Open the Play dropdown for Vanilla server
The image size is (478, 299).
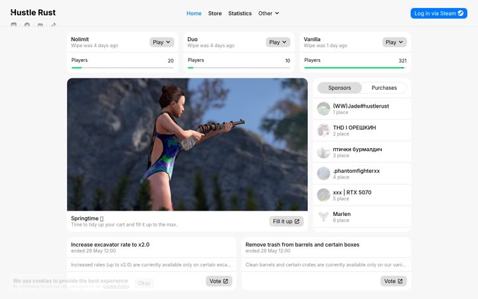tap(394, 42)
